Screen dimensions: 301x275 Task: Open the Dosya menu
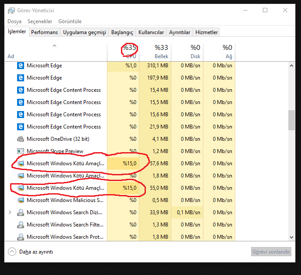tap(14, 21)
